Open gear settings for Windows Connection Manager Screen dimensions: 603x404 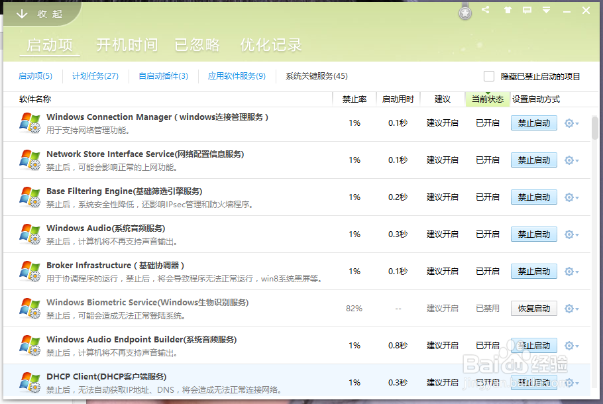coord(571,123)
